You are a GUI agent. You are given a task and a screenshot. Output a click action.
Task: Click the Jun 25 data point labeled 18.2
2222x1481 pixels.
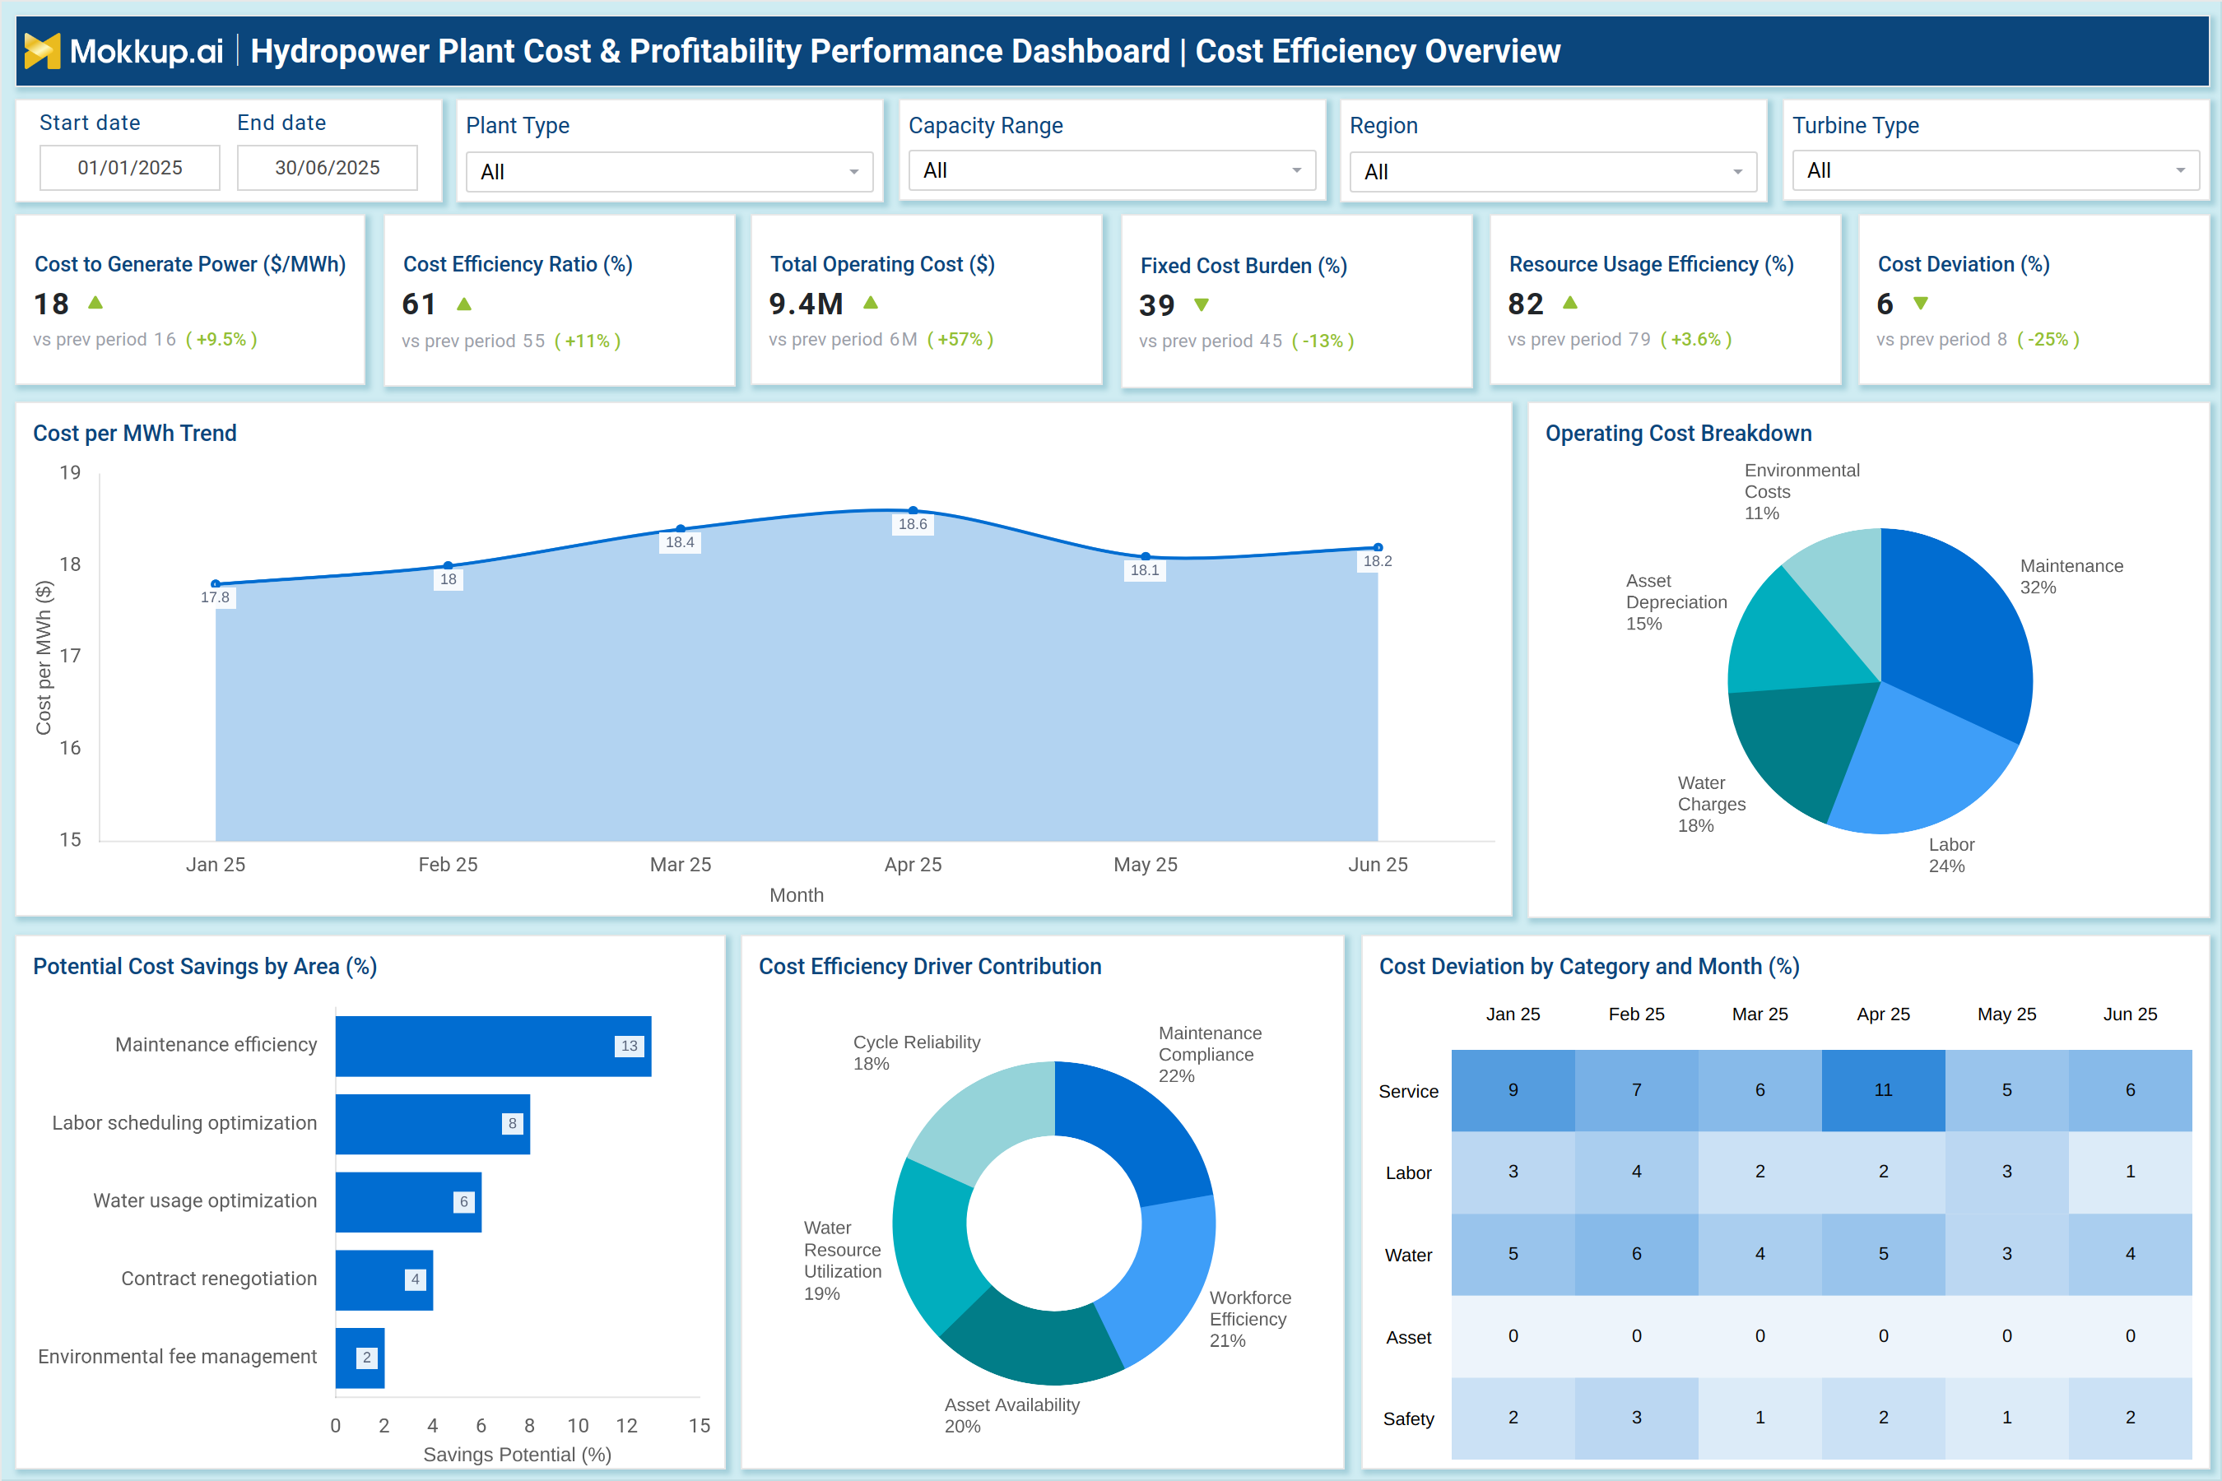(1378, 547)
